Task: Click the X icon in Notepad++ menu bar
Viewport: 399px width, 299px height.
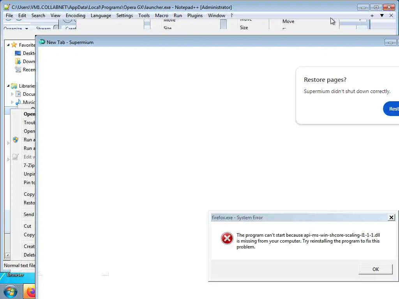Action: [391, 16]
